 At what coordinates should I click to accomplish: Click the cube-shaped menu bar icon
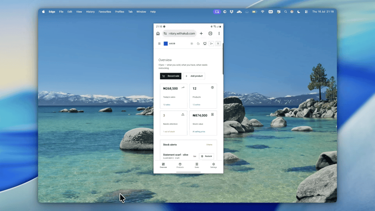point(225,11)
